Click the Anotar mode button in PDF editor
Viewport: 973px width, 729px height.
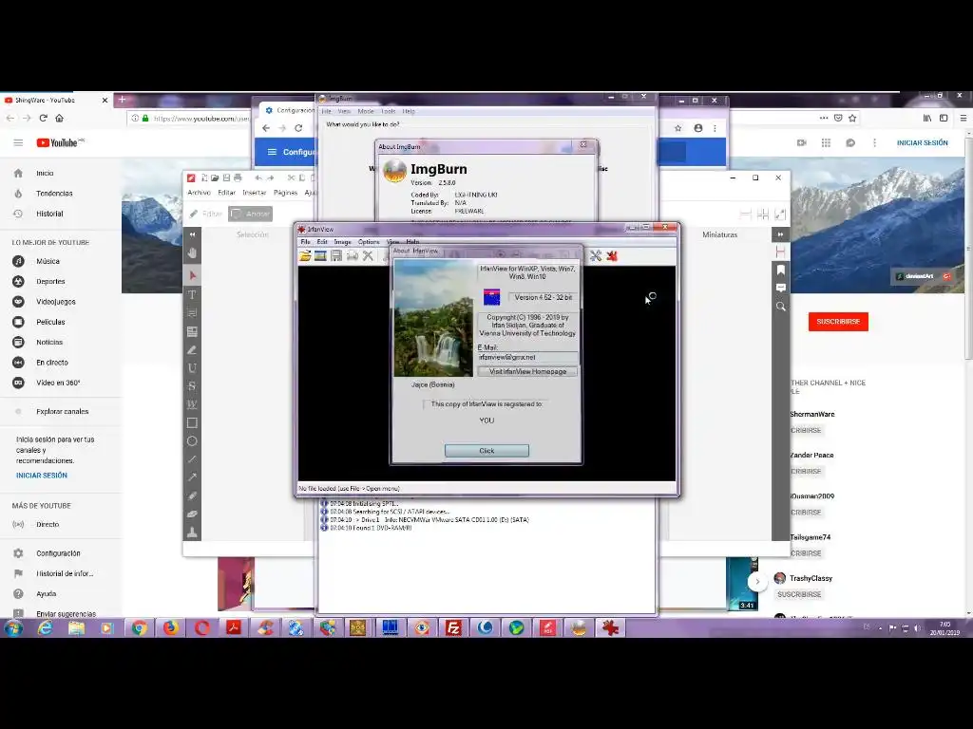point(251,214)
